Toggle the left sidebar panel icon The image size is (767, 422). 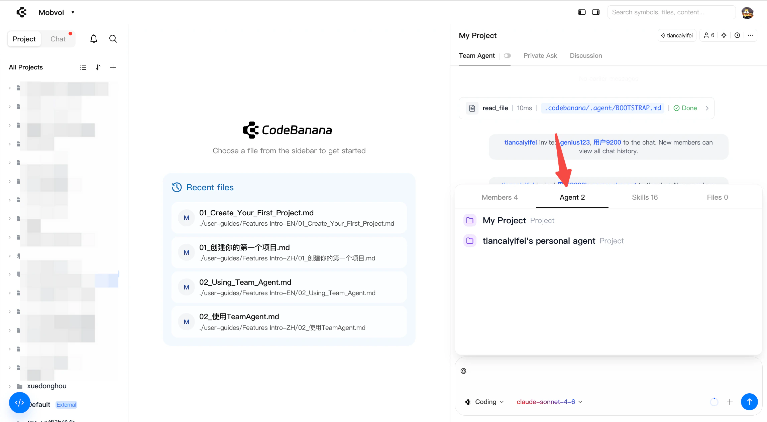582,12
